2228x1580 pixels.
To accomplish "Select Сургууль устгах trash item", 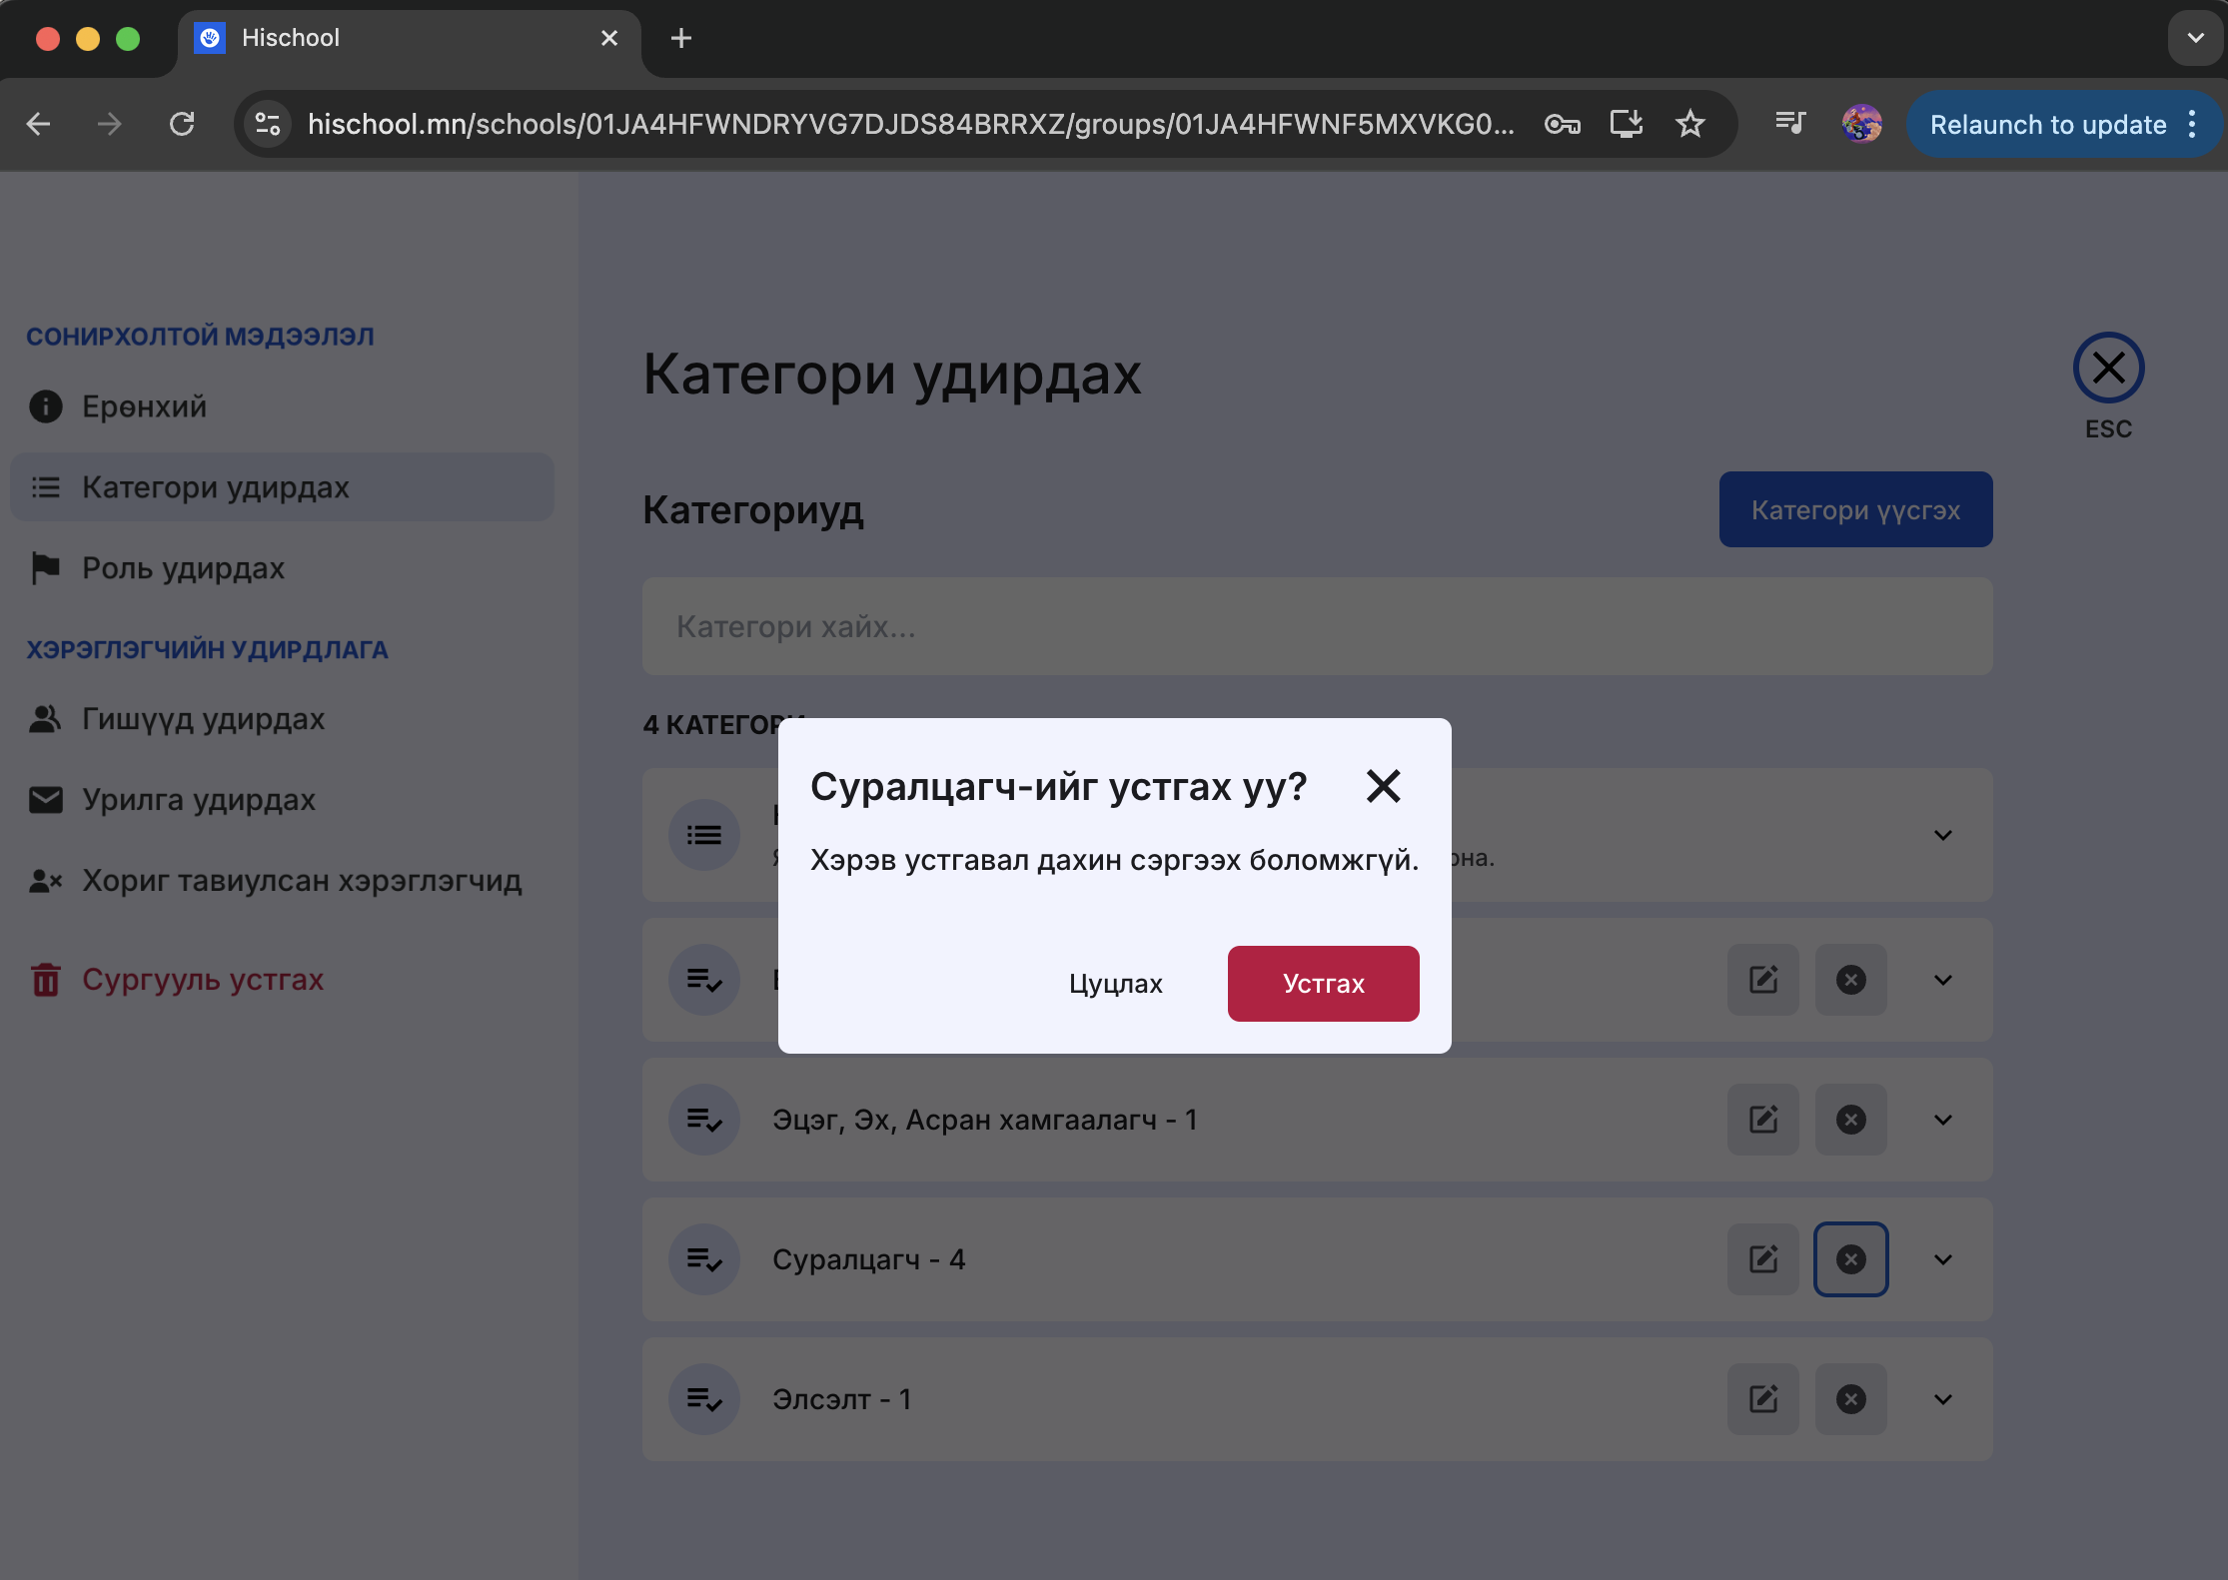I will (202, 980).
